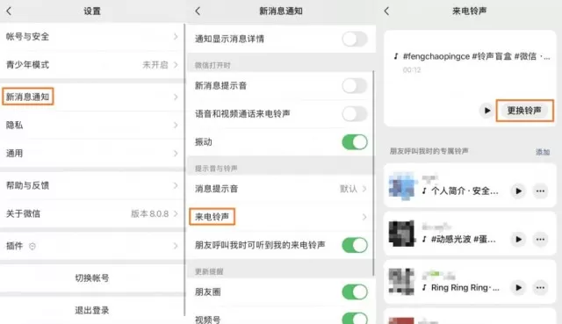Disable the 振动 switch
562x324 pixels.
355,142
